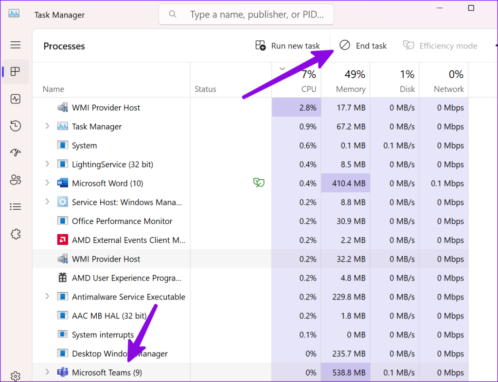
Task: Select the Processes page icon
Action: [x=15, y=71]
